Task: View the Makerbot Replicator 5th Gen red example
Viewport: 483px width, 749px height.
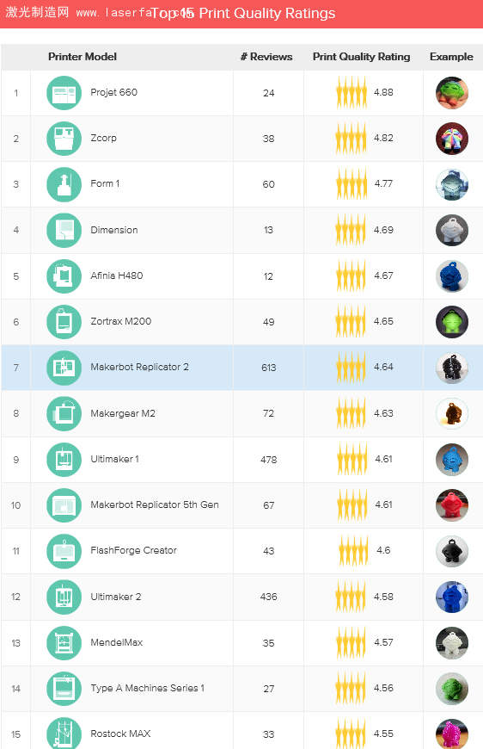Action: [452, 505]
